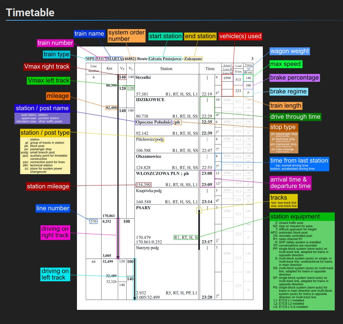Click the 'Timetable' page heading

click(x=30, y=13)
